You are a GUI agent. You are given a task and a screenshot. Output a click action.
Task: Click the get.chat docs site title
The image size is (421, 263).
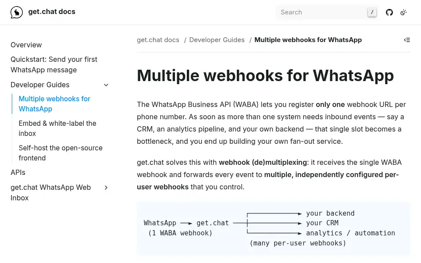click(52, 12)
